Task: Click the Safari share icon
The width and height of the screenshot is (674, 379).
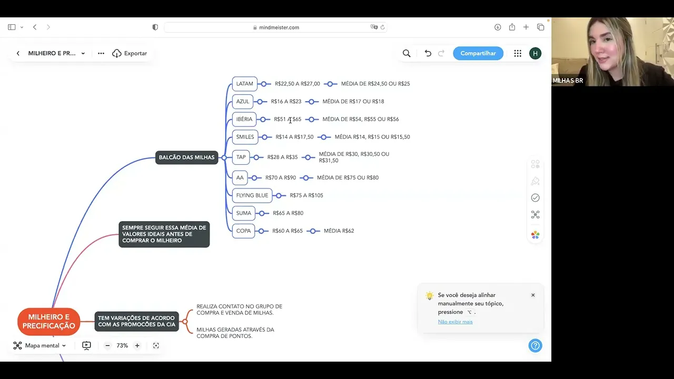Action: point(512,27)
